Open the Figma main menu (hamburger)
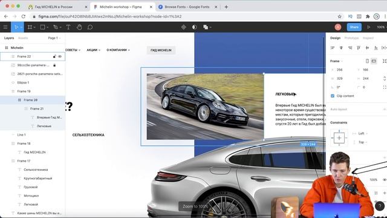This screenshot has width=387, height=218. (5, 27)
